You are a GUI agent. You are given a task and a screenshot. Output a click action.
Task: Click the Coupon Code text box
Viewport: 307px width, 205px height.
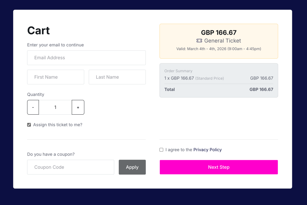click(x=70, y=167)
